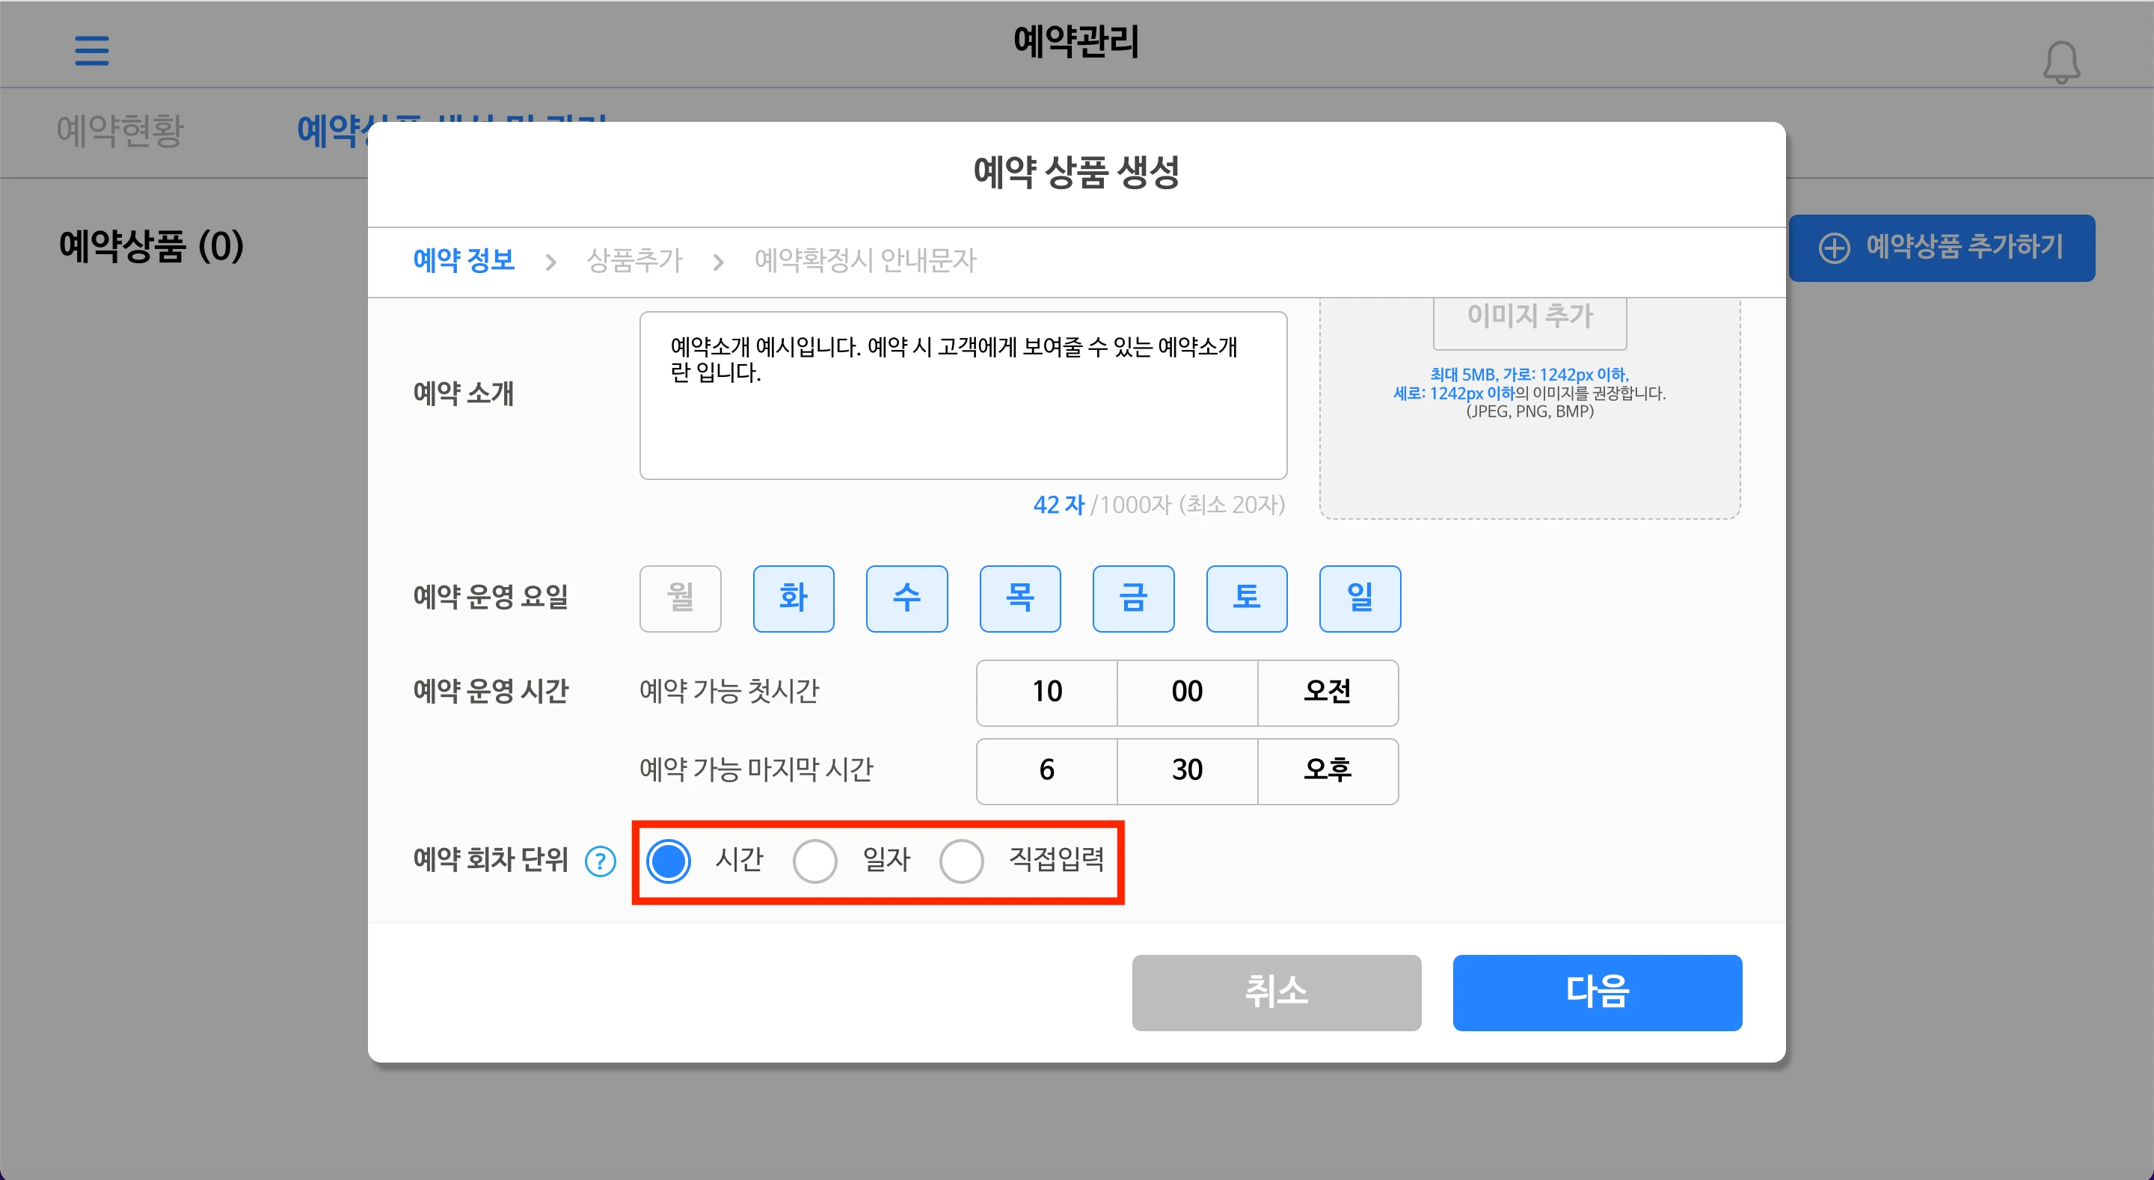Click the image size guideline text
This screenshot has height=1180, width=2154.
(x=1529, y=393)
